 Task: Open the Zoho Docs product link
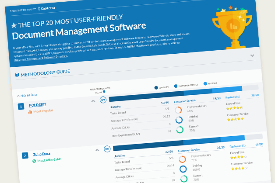[x=42, y=154]
